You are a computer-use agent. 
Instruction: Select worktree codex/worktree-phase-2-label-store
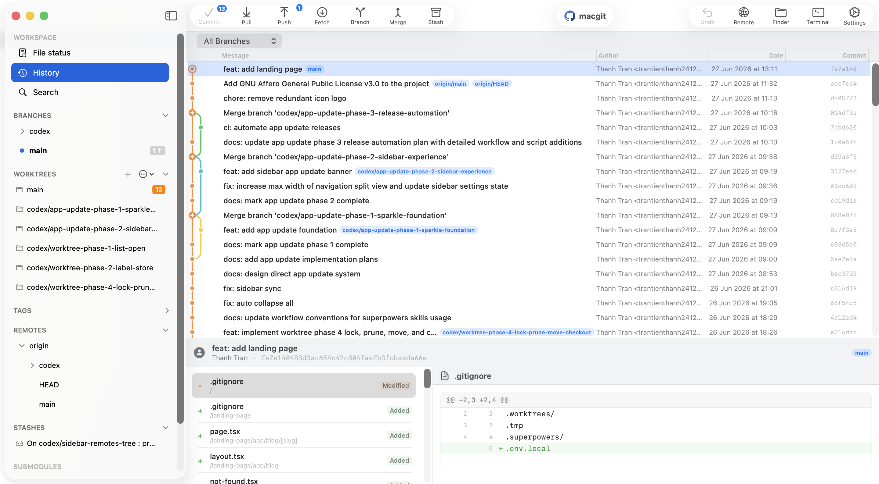tap(90, 268)
